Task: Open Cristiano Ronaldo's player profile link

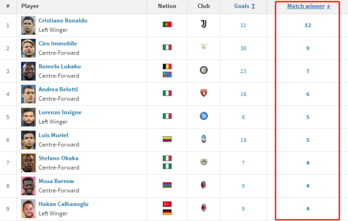Action: 63,21
